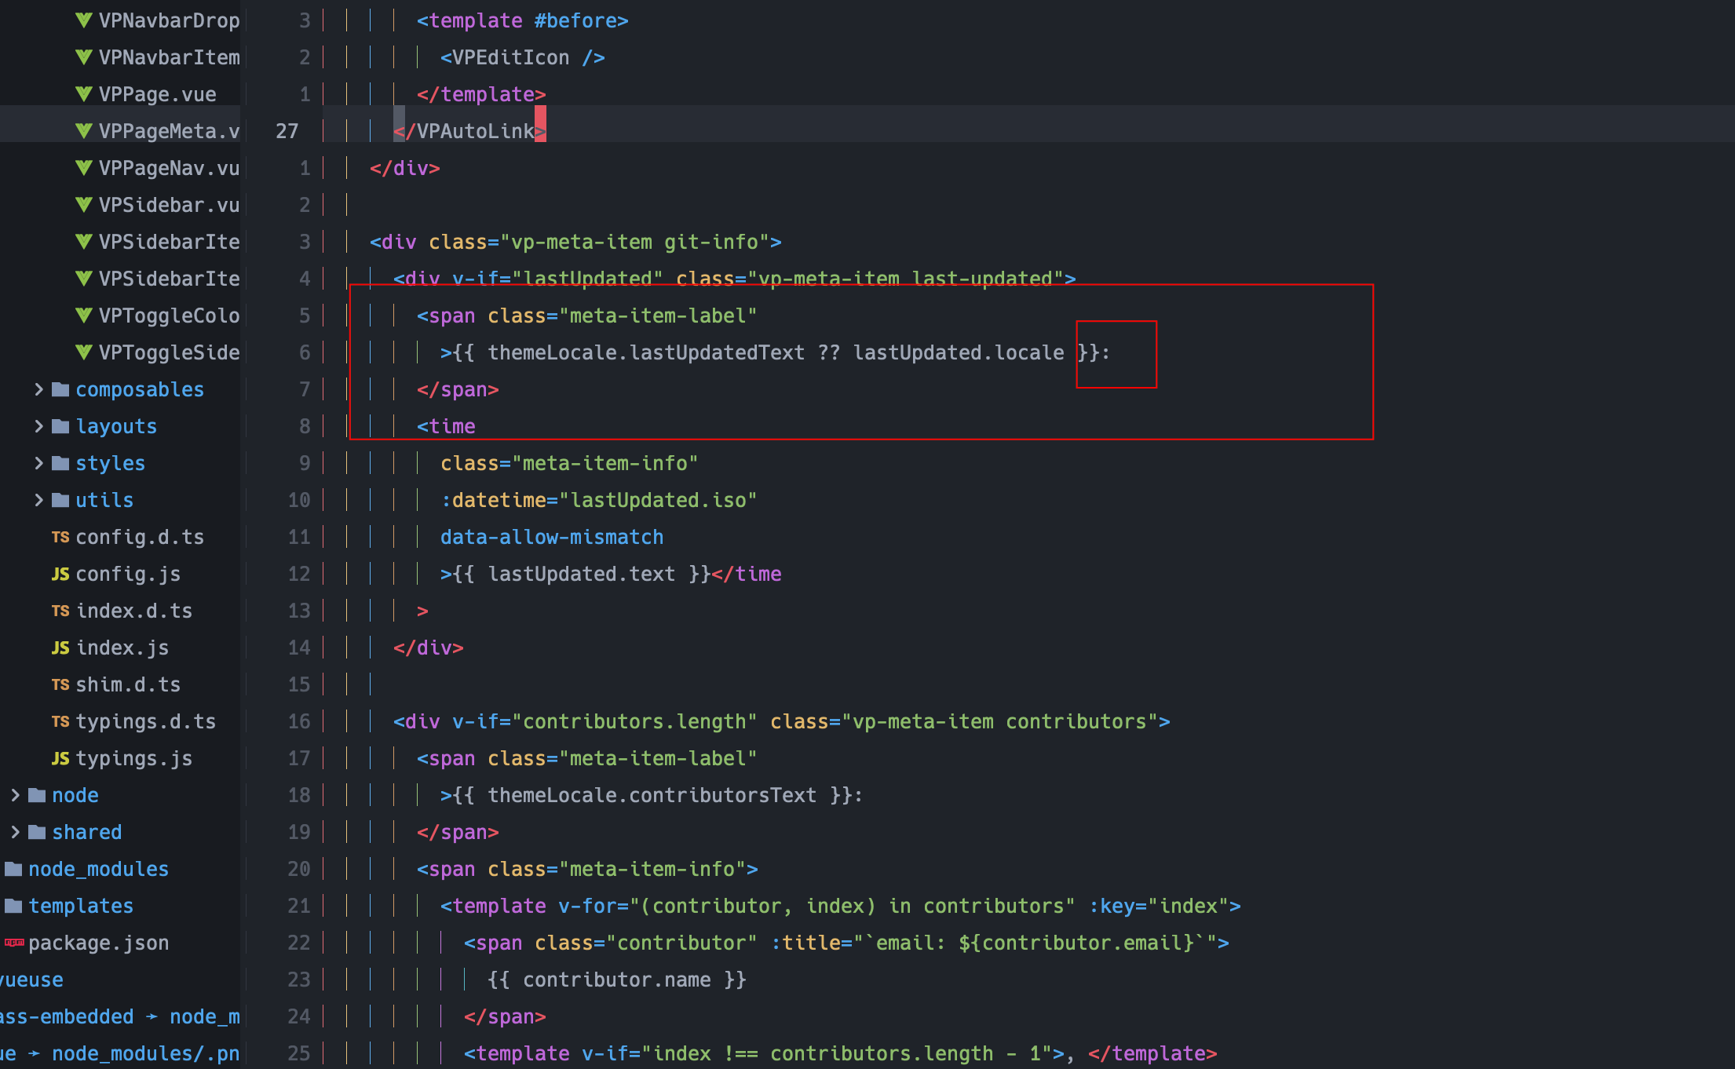1735x1069 pixels.
Task: Open VPPageNav.vu in file tree
Action: pos(169,168)
